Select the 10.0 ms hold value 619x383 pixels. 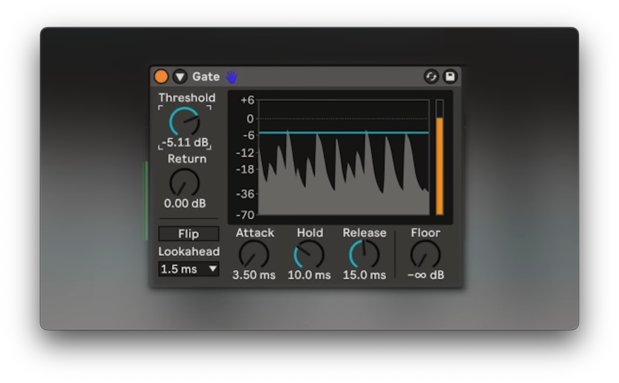[309, 275]
